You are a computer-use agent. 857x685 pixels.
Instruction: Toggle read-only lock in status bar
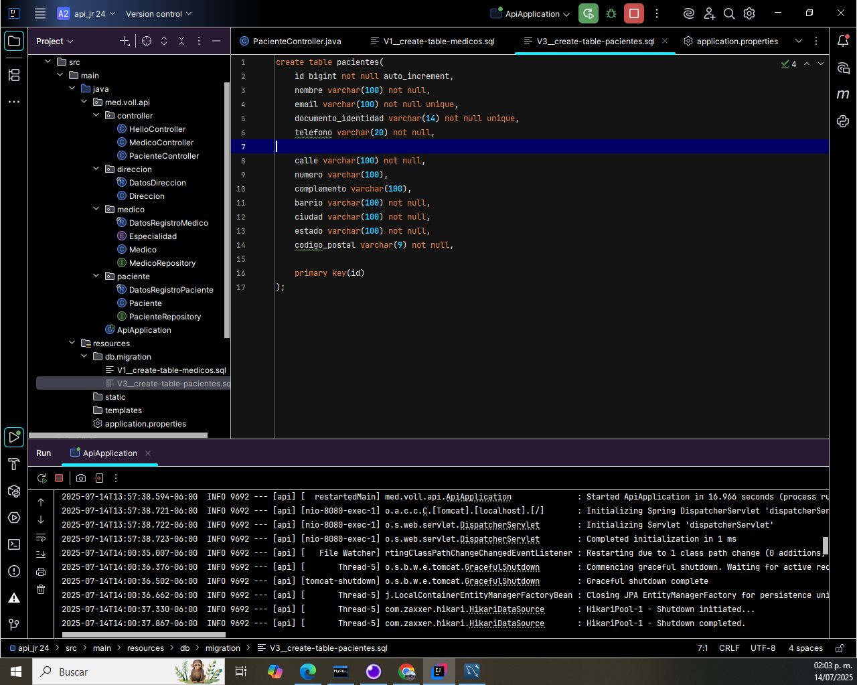839,648
